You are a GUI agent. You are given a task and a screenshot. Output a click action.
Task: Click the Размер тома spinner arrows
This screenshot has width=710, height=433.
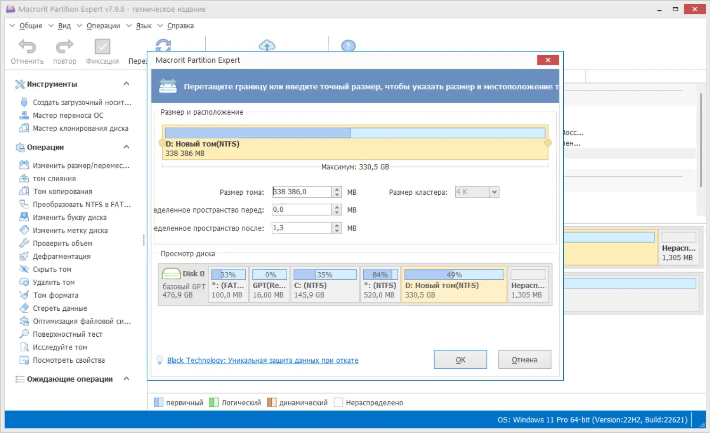(x=337, y=192)
